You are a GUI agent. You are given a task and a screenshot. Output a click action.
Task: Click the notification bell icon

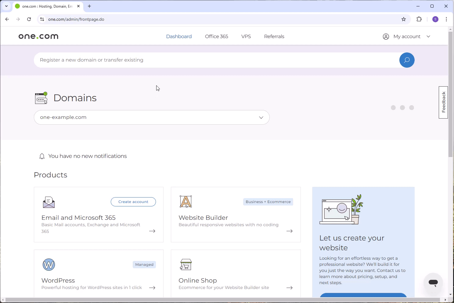tap(42, 156)
